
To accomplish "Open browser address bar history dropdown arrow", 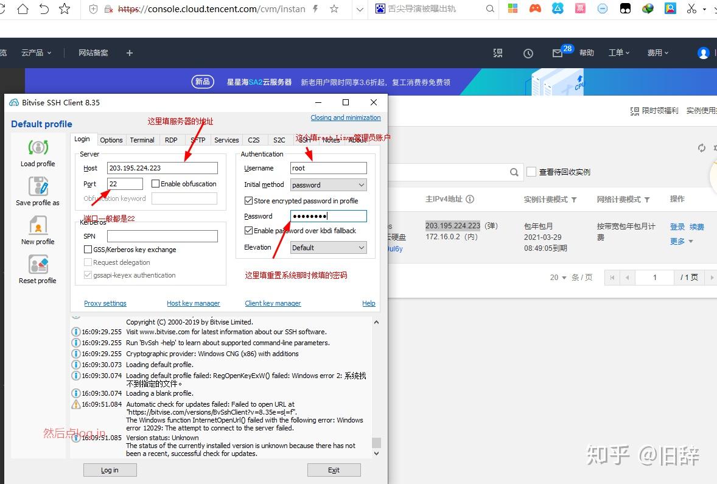I will point(360,9).
